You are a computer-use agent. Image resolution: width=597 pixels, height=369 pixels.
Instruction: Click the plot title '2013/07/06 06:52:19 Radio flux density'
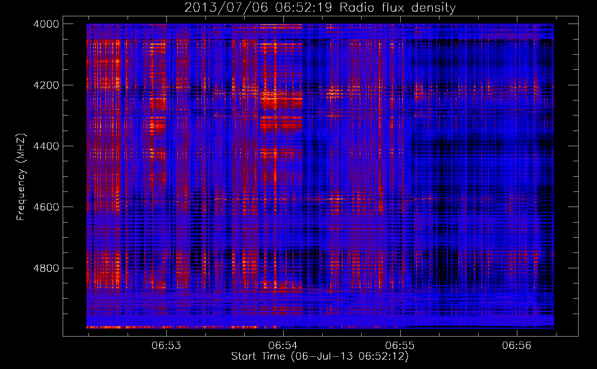[x=320, y=8]
